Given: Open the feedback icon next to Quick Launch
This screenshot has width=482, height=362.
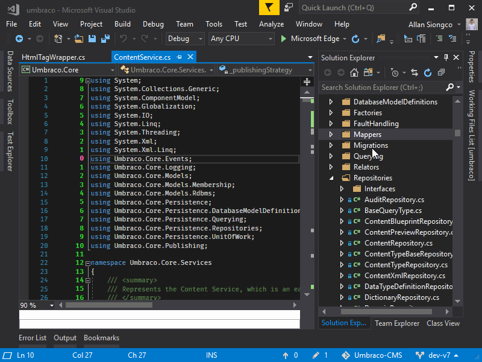Looking at the screenshot, I should pos(289,8).
